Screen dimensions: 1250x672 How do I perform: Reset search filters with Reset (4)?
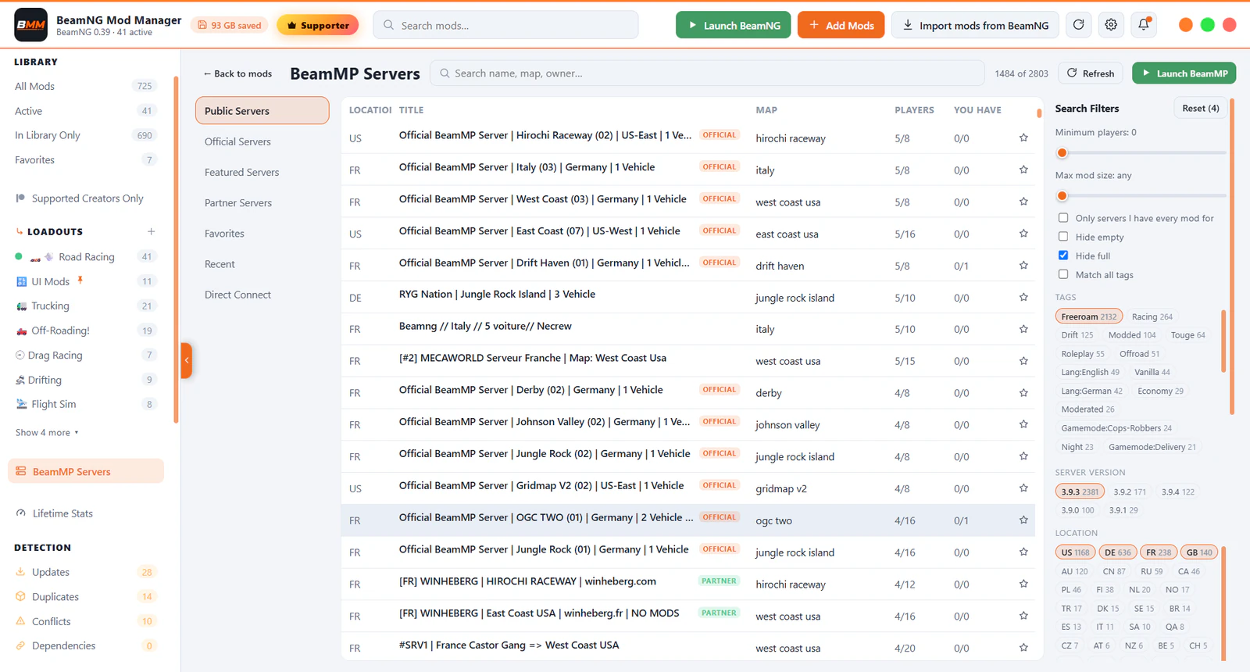point(1200,109)
